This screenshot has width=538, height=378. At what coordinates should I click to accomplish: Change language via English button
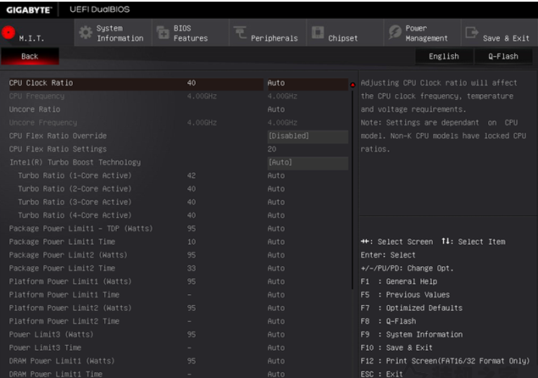444,56
